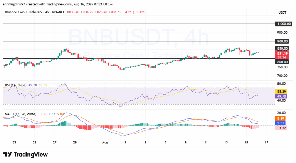The height and width of the screenshot is (163, 296).
Task: Click the 950.00 price axis value
Action: click(282, 33)
